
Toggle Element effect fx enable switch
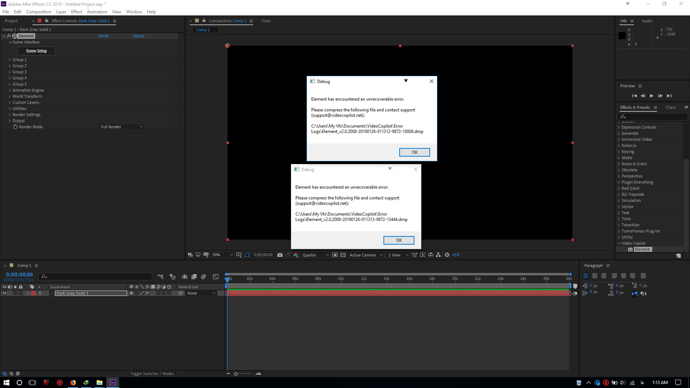tap(9, 36)
